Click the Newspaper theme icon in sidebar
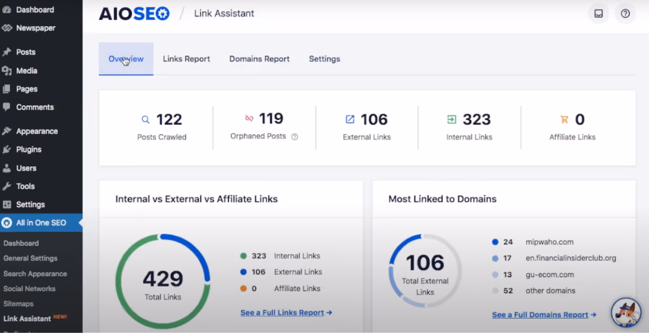649x333 pixels. tap(6, 28)
